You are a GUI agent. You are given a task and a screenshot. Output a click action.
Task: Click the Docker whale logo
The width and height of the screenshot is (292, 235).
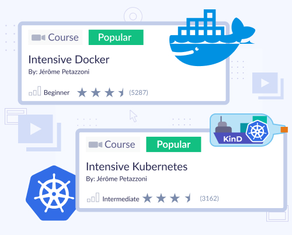(212, 37)
